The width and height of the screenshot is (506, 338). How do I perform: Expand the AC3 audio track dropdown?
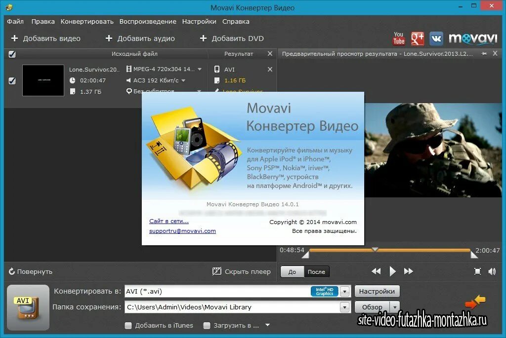coord(183,80)
